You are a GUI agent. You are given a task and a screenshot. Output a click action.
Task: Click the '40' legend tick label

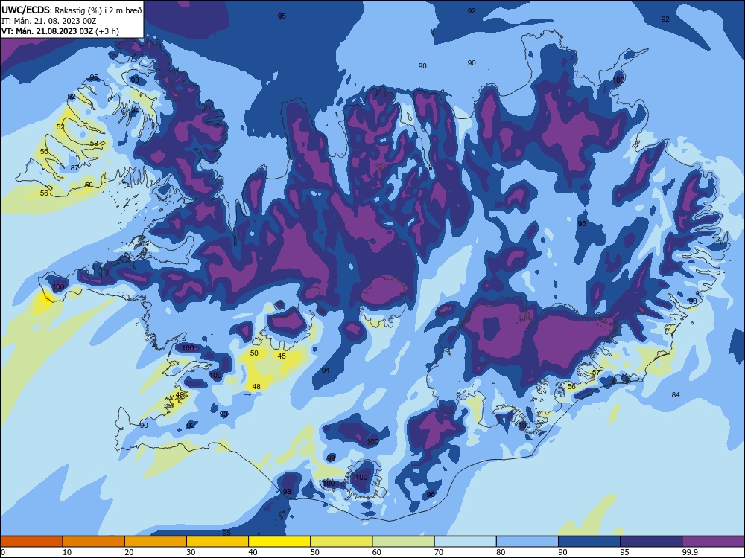pyautogui.click(x=253, y=552)
